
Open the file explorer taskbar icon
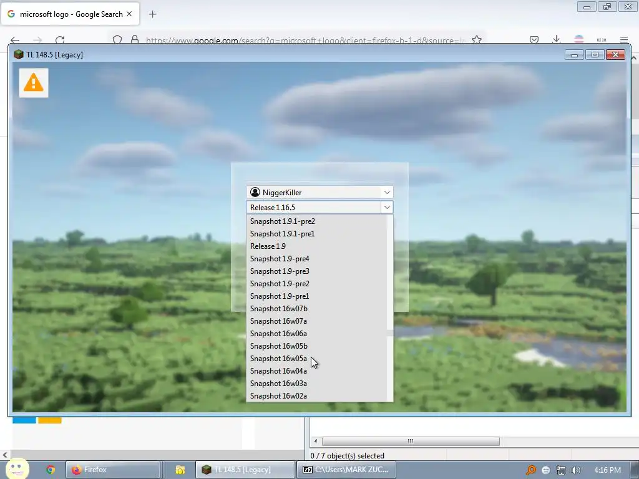(x=180, y=470)
